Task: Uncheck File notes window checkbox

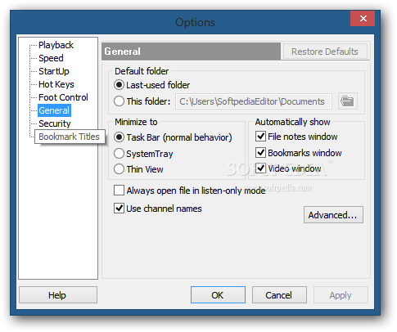Action: point(260,137)
